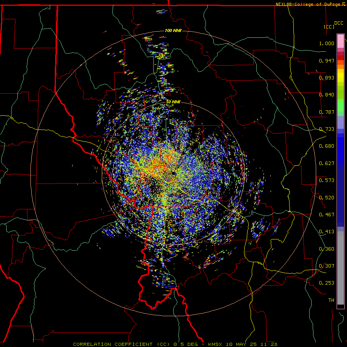Click the 100 NMI range ring label
Screen dimensions: 347x347
(173, 30)
